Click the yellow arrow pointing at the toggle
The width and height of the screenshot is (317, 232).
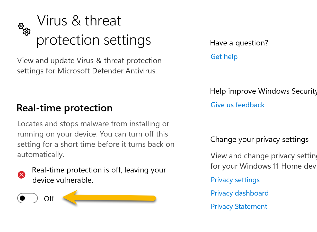click(108, 198)
